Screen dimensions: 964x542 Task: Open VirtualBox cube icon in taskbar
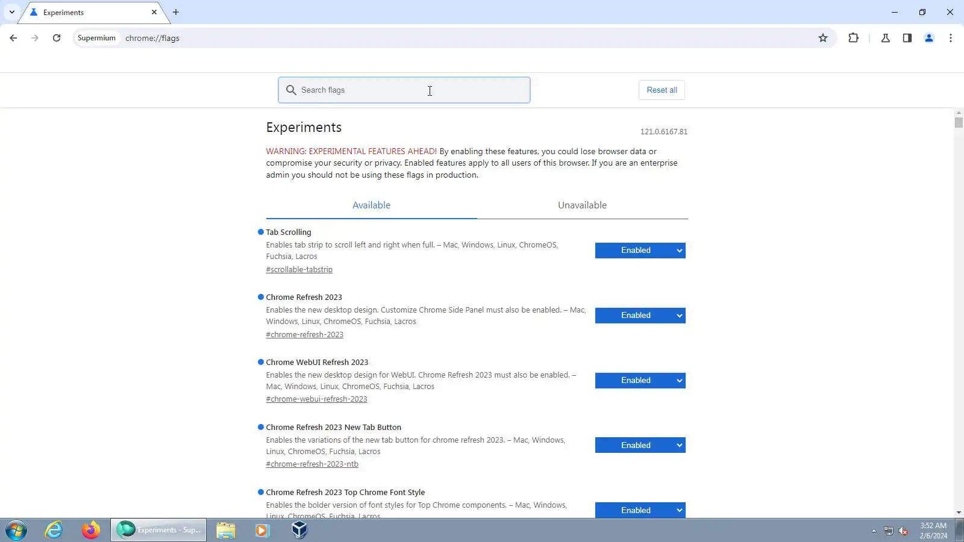click(x=299, y=530)
